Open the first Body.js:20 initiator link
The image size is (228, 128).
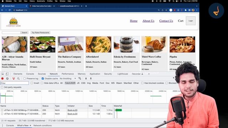pyautogui.click(x=72, y=110)
